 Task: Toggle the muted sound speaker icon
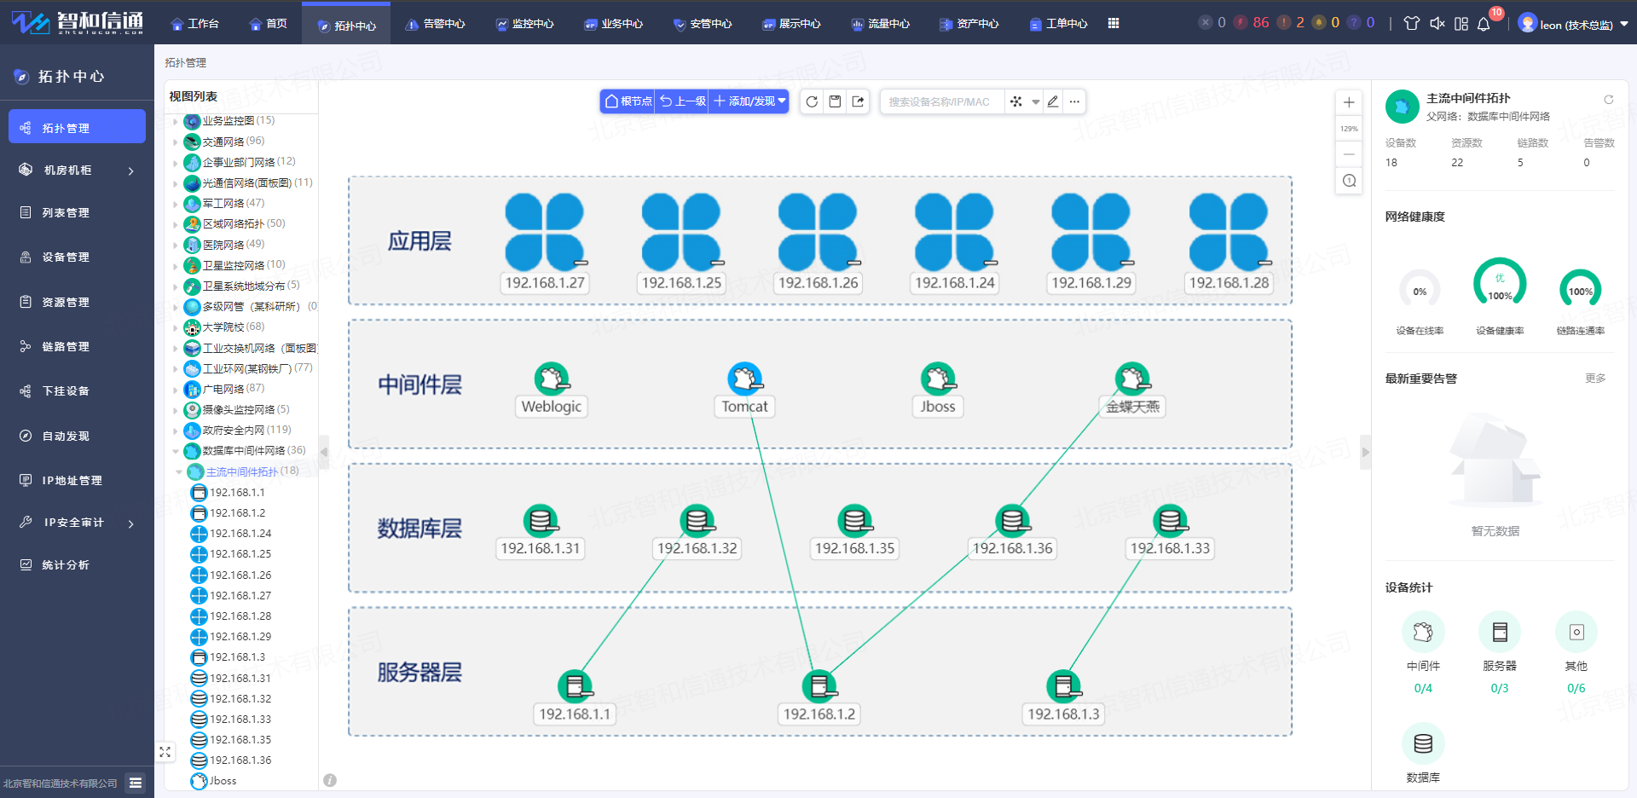click(x=1437, y=24)
